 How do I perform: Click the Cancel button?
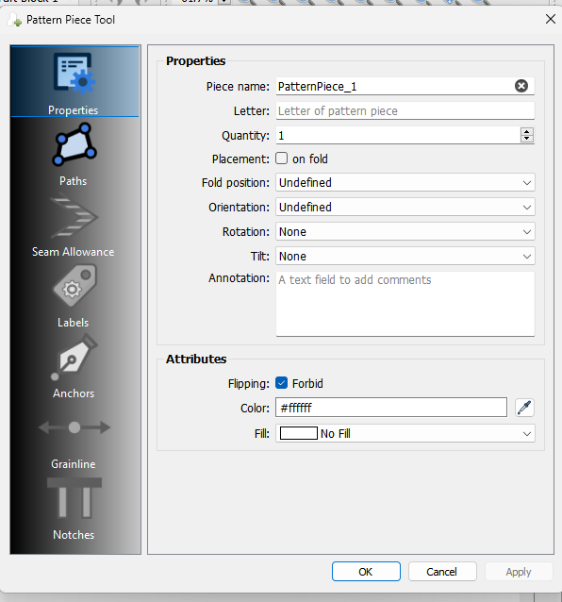(x=442, y=572)
